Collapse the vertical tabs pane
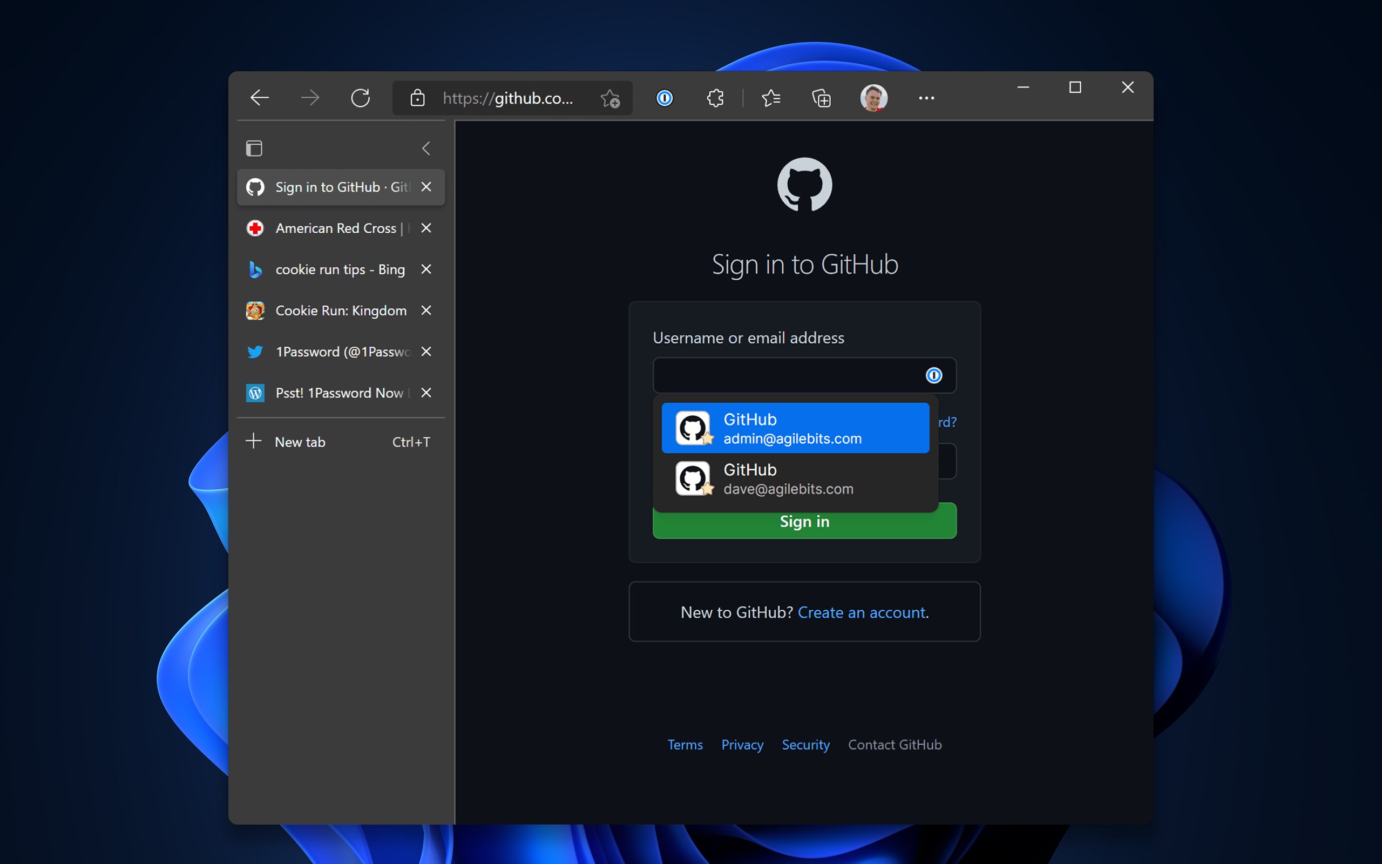1382x864 pixels. point(425,148)
